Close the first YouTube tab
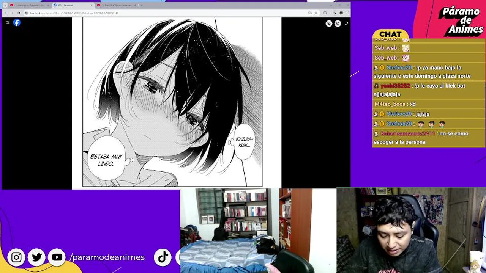Image resolution: width=486 pixels, height=273 pixels. tap(48, 5)
